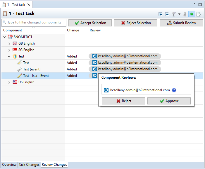Click the SNOMEDCT code system icon
The image size is (205, 169).
(10, 37)
